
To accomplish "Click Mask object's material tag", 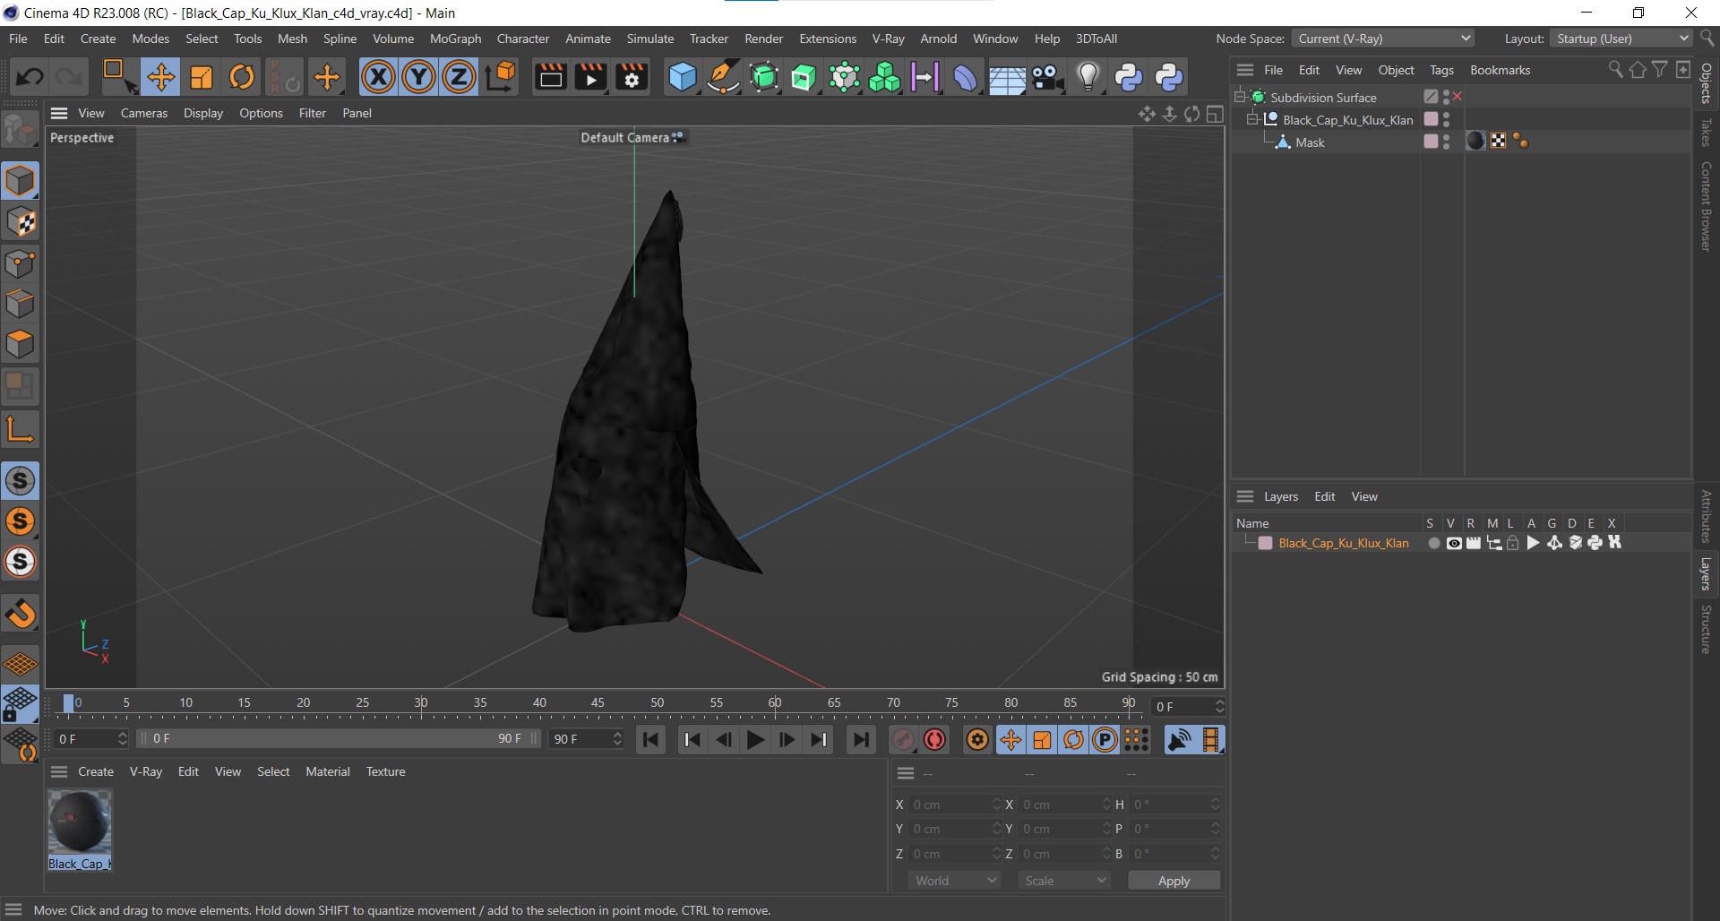I will click(1475, 142).
